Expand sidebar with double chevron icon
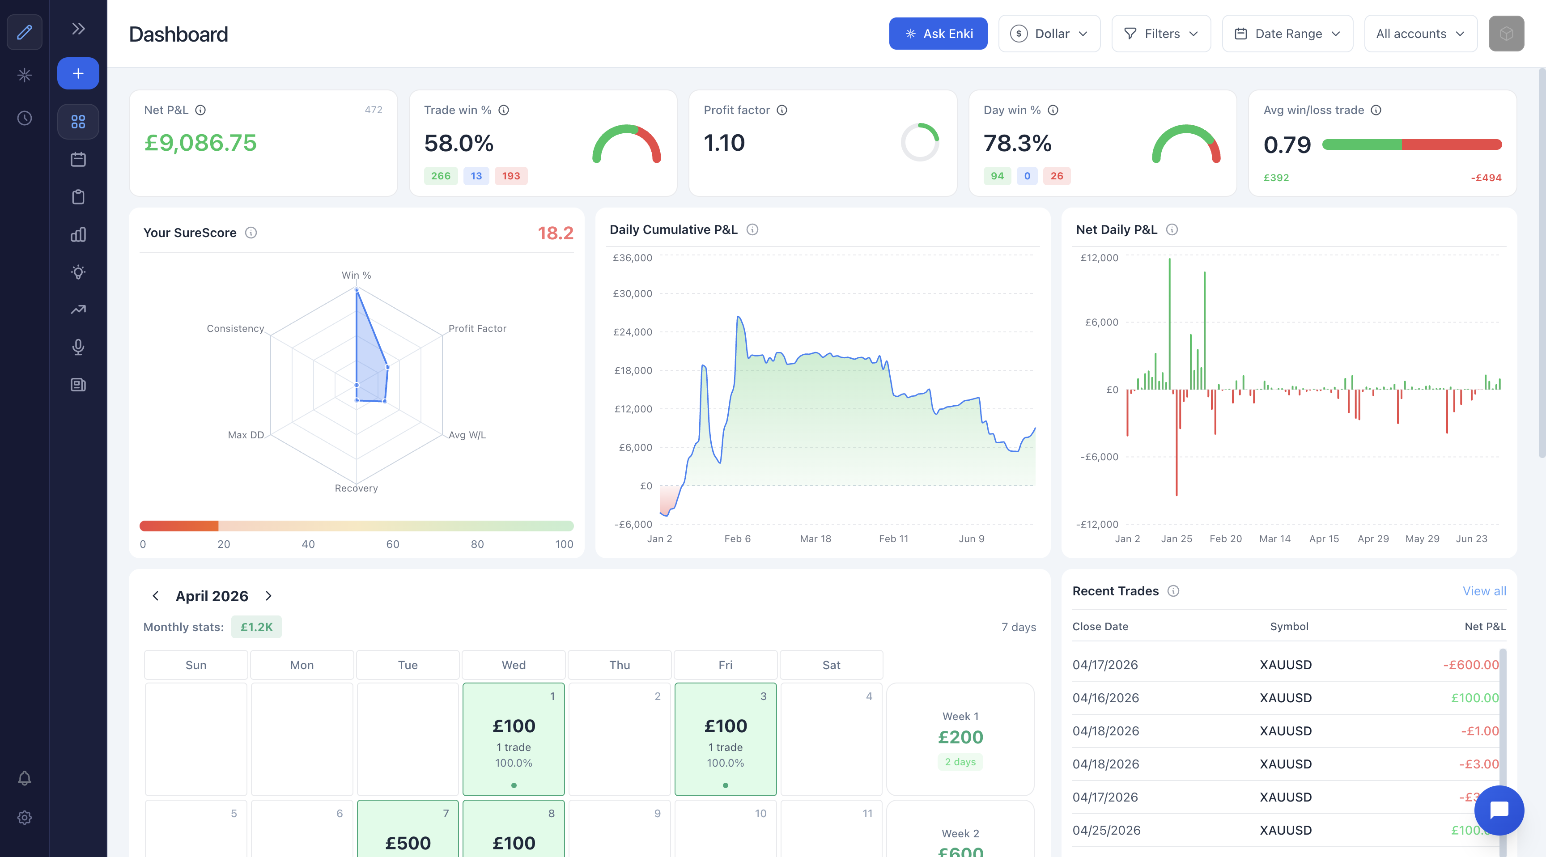This screenshot has height=857, width=1546. tap(78, 29)
